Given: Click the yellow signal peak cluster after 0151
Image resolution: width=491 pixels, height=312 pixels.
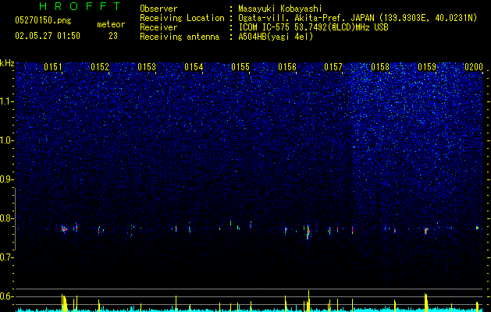Looking at the screenshot, I should click(64, 303).
